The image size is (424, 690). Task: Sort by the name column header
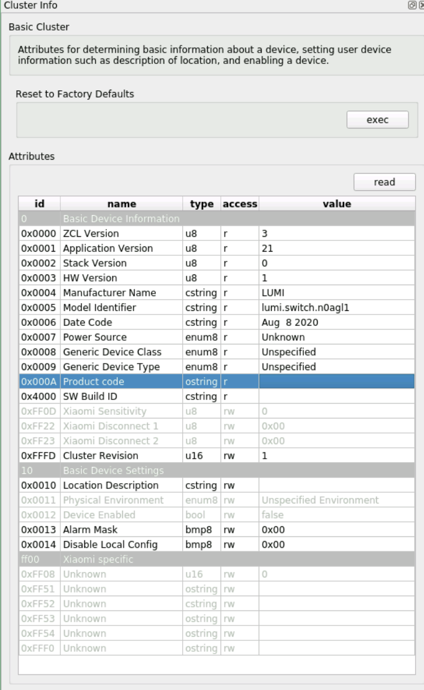(x=122, y=204)
